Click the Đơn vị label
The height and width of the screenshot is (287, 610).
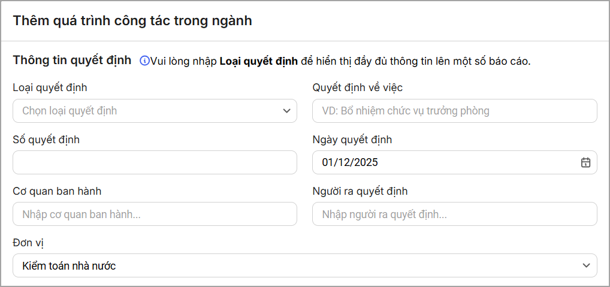click(x=28, y=243)
